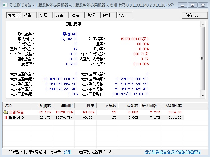Screen dimensions: 210x157
Task: Click the blue 股指1410 test instrument value
Action: click(70, 34)
